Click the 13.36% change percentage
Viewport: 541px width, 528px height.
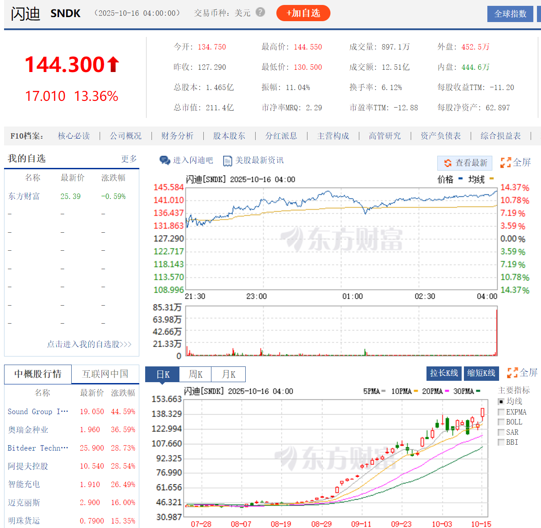coord(96,96)
